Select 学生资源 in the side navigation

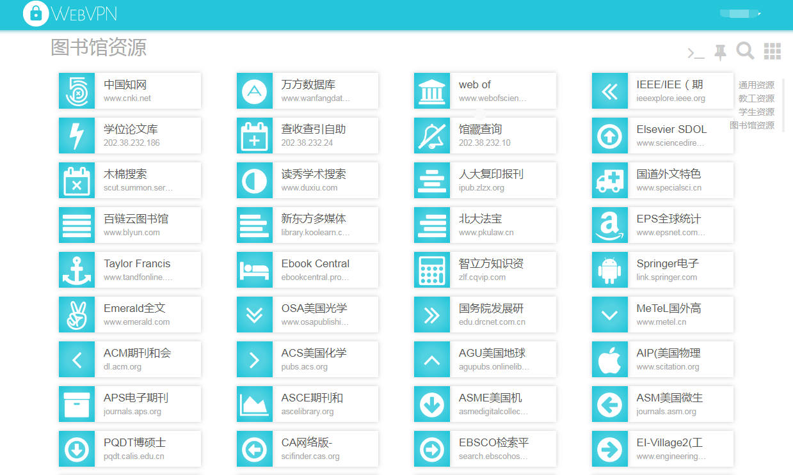pos(756,112)
